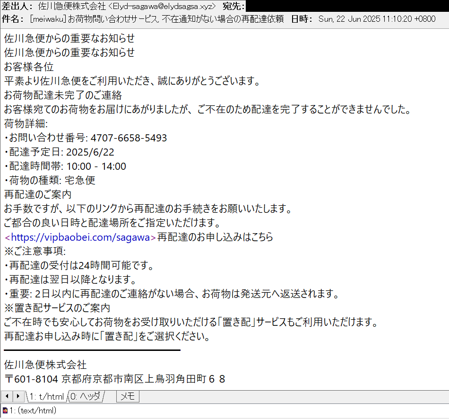
Task: Select the tracking number 4707-6658-5493
Action: pyautogui.click(x=129, y=138)
